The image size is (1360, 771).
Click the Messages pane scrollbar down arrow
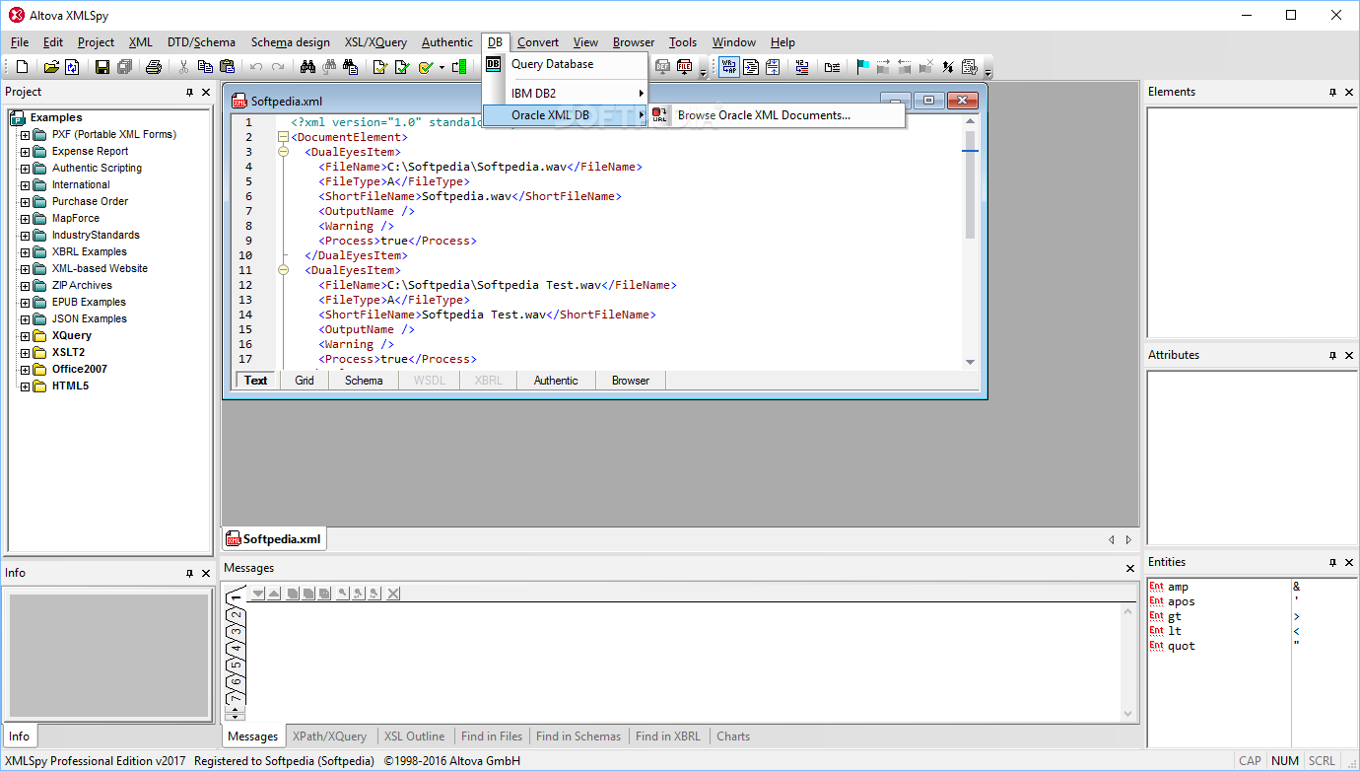coord(1129,715)
